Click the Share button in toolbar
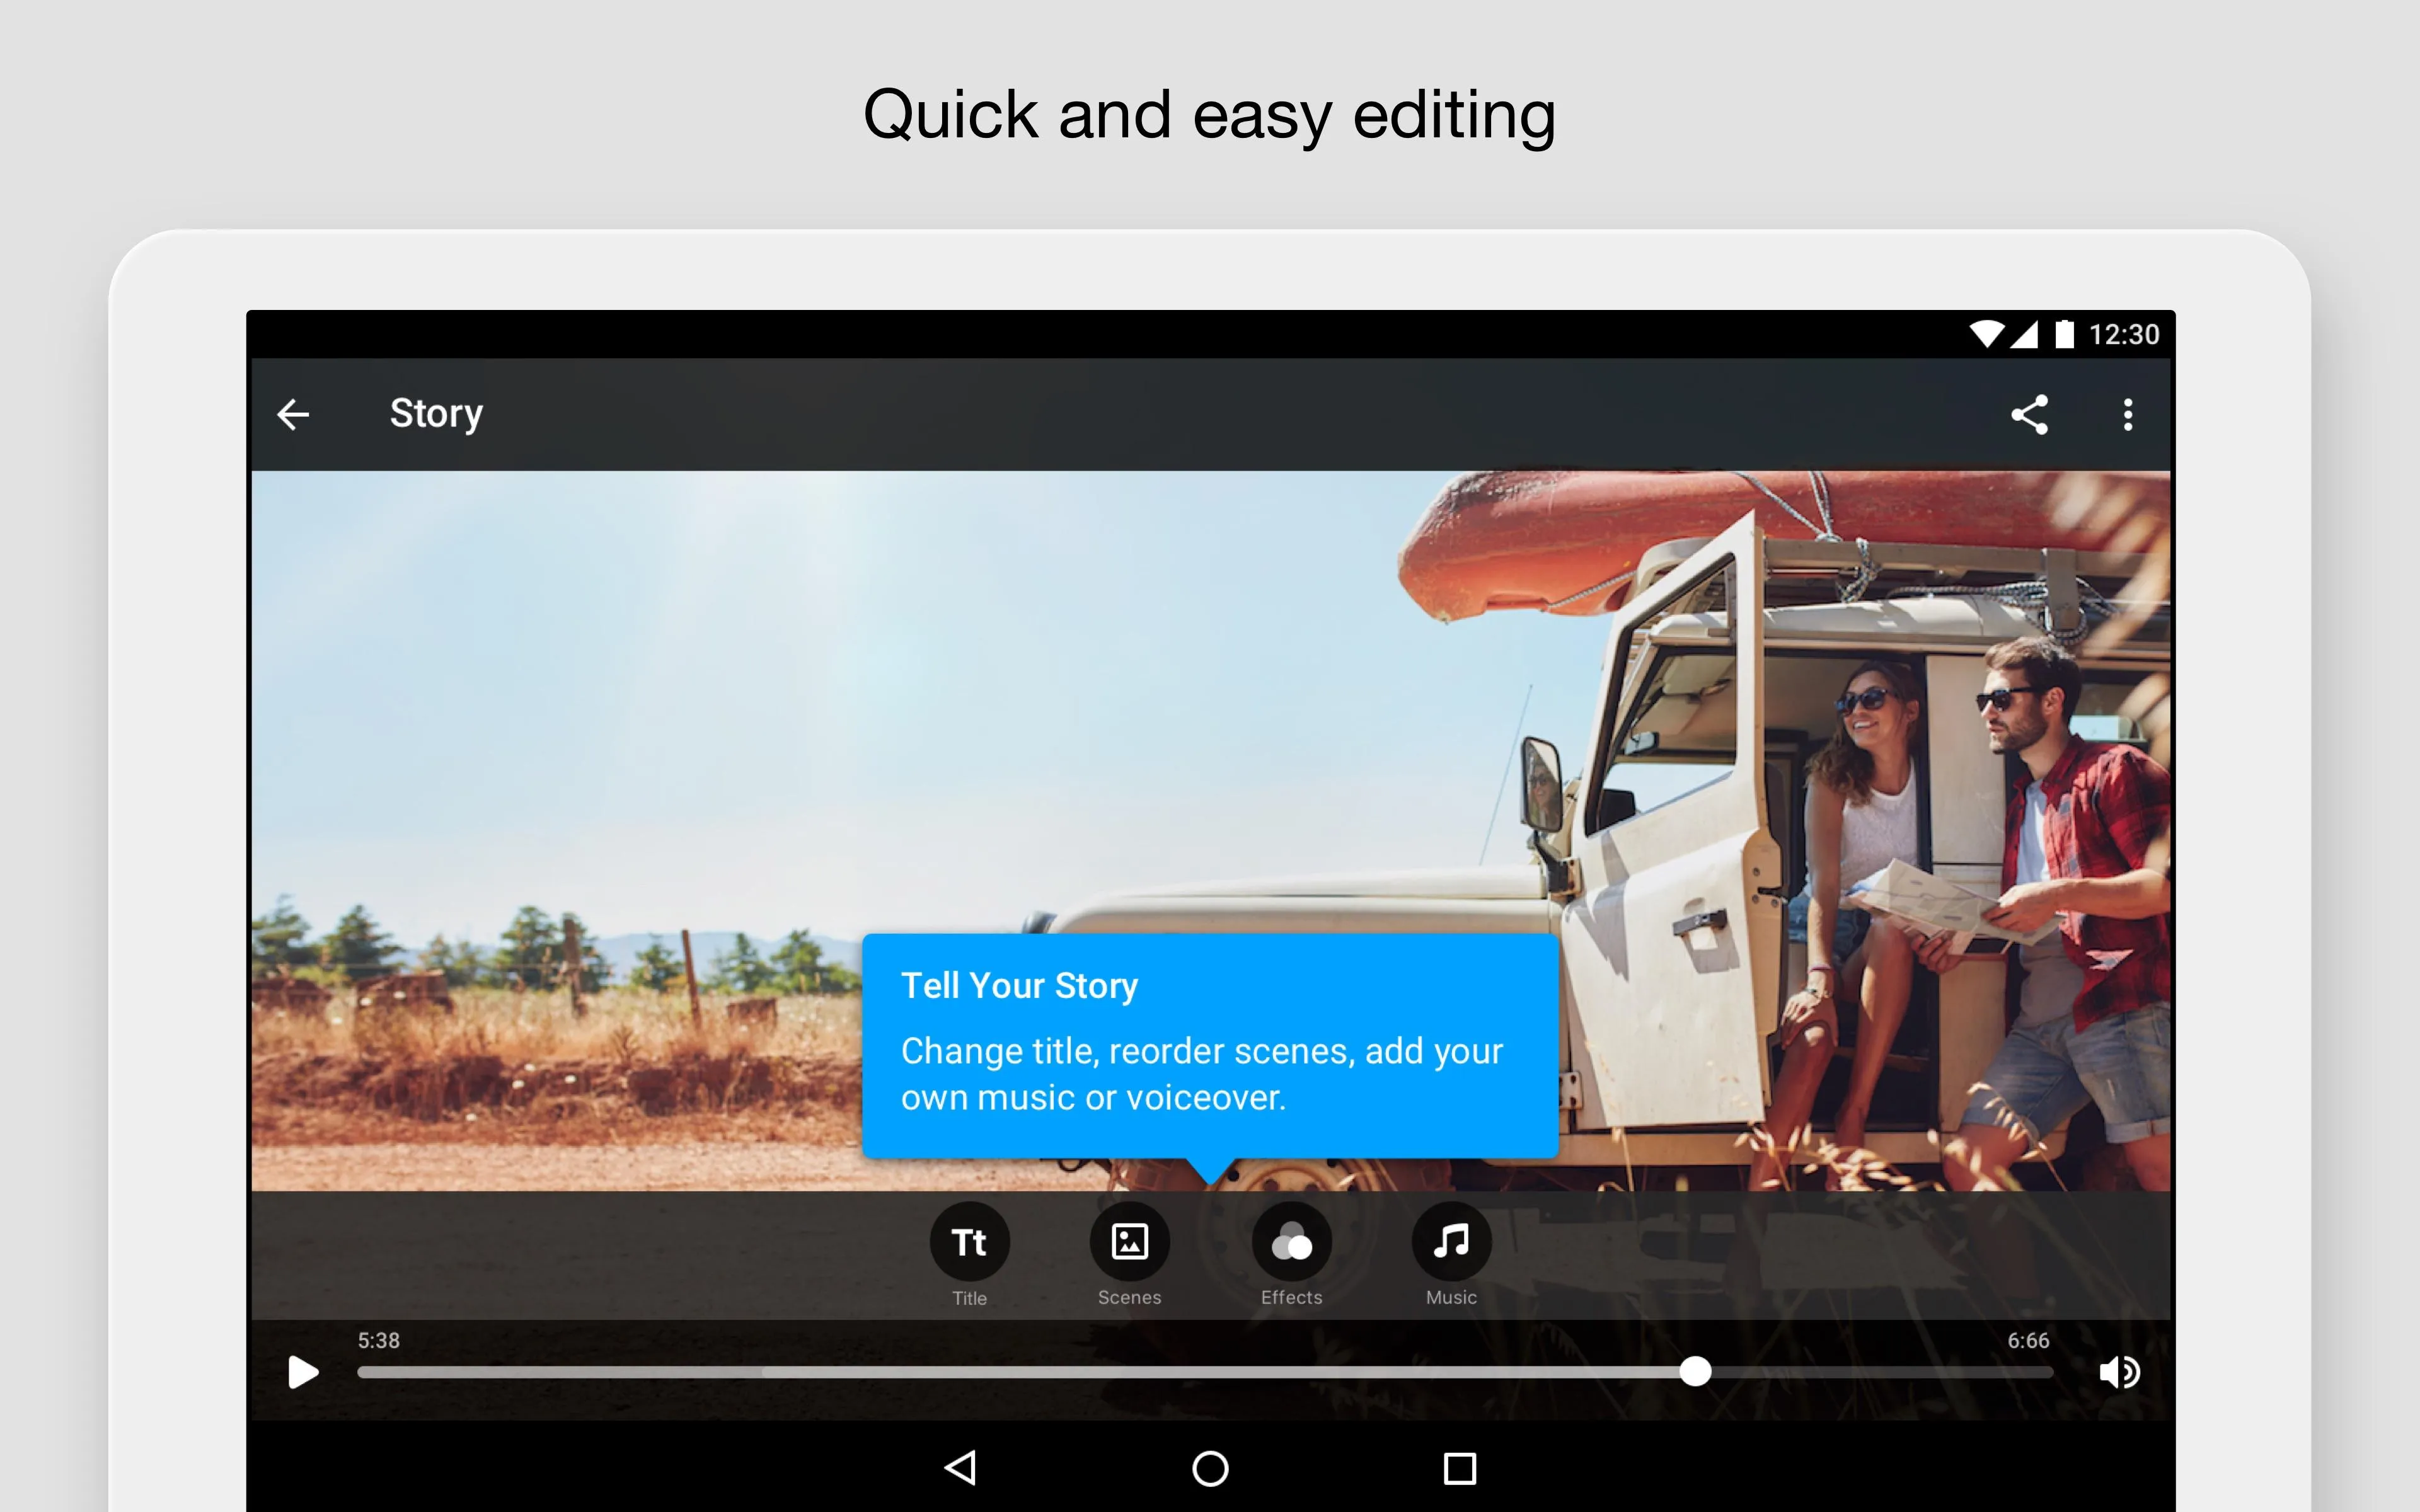2420x1512 pixels. (x=2026, y=415)
